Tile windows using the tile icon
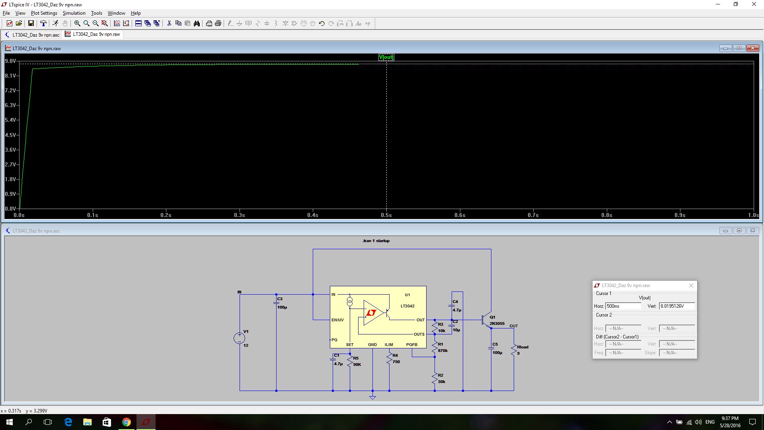 pyautogui.click(x=138, y=23)
